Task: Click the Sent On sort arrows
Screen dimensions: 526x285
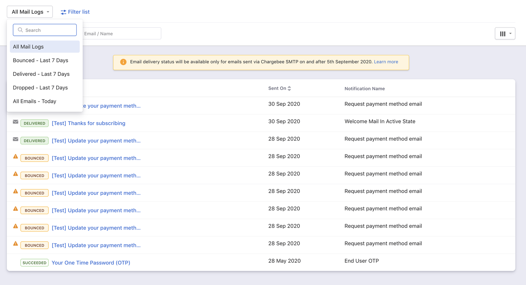Action: (x=289, y=88)
